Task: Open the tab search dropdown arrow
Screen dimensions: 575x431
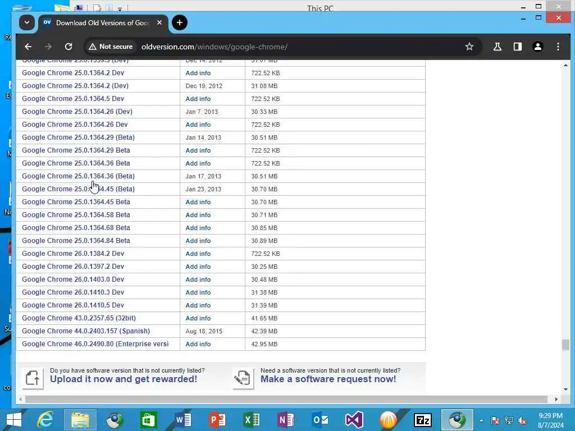Action: 27,22
